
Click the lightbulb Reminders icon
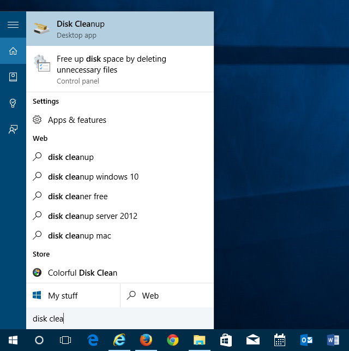[13, 103]
